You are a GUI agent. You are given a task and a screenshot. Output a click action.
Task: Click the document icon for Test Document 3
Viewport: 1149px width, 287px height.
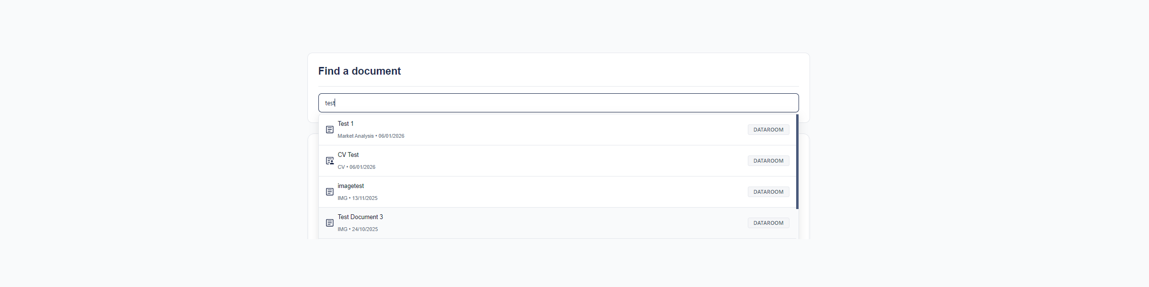point(329,223)
